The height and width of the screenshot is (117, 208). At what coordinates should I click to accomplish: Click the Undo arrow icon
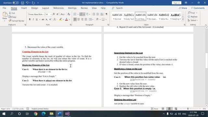click(x=27, y=3)
